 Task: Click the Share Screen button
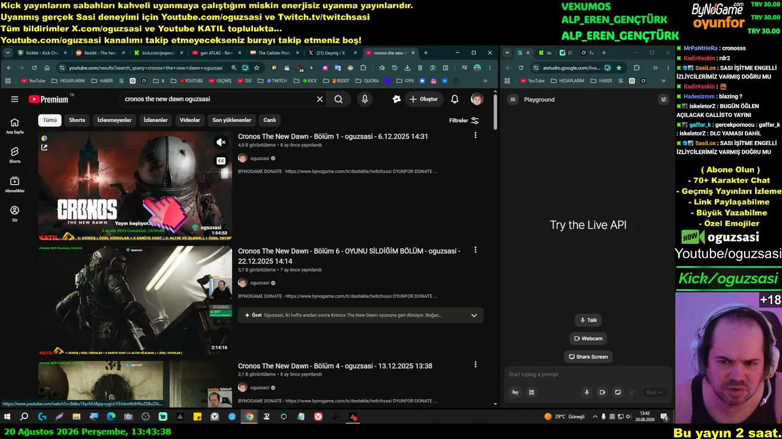click(x=588, y=357)
